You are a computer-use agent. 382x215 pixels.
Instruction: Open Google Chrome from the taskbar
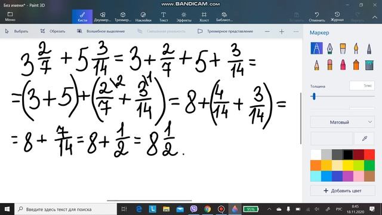(207, 209)
